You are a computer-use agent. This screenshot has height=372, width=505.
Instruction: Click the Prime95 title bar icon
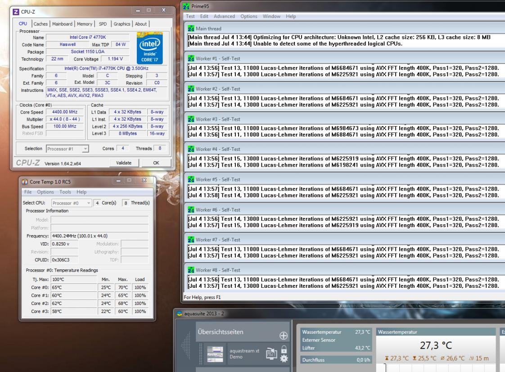(186, 6)
